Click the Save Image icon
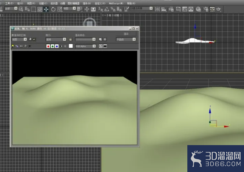244x172 pixels. click(13, 46)
